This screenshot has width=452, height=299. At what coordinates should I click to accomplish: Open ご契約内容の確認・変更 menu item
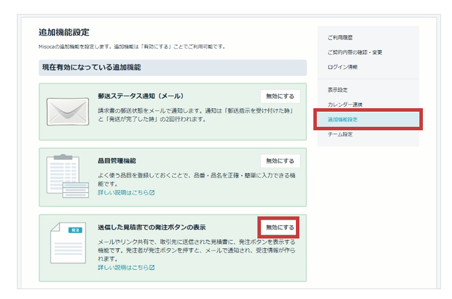tap(355, 52)
